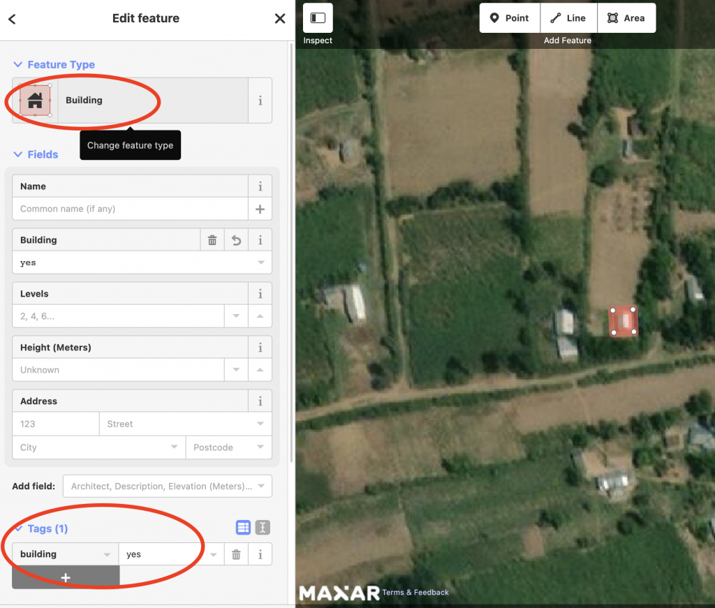Viewport: 715px width, 608px height.
Task: Switch tags to list view
Action: (243, 528)
